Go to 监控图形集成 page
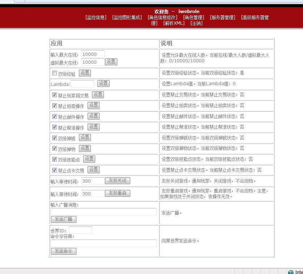Screen dimensions: 303x274 (x=127, y=17)
